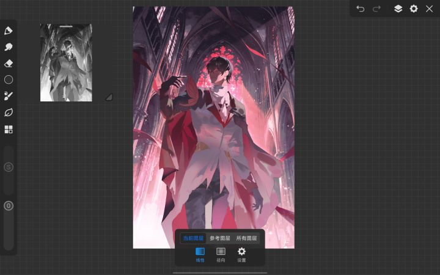440x275 pixels.
Task: Open the layers panel
Action: point(398,9)
